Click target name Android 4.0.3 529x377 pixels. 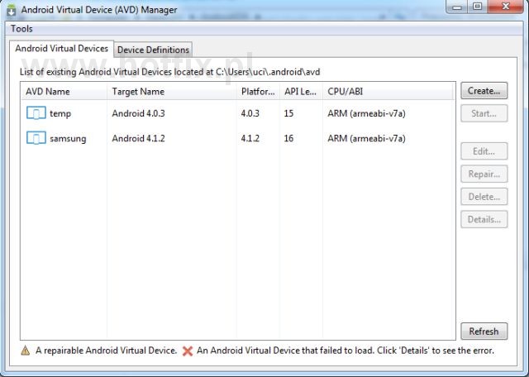pyautogui.click(x=138, y=113)
